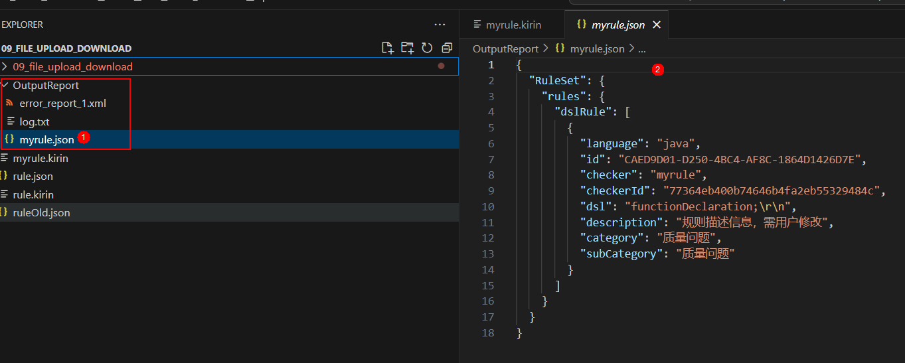
Task: Click OutputReport in the breadcrumb path
Action: [505, 48]
